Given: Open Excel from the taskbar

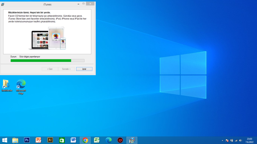Looking at the screenshot, I should coord(97,140).
